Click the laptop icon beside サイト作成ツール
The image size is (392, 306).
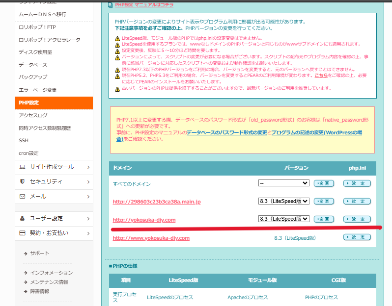click(22, 167)
